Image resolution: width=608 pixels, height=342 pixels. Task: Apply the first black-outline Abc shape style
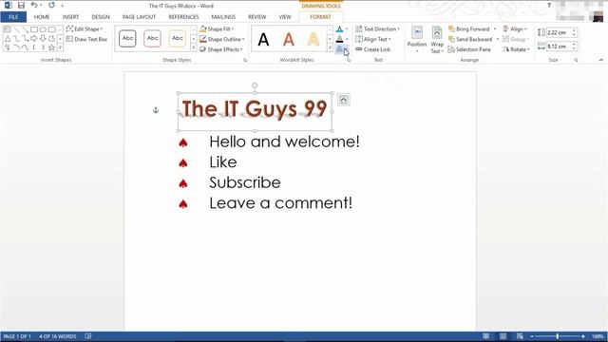(127, 38)
